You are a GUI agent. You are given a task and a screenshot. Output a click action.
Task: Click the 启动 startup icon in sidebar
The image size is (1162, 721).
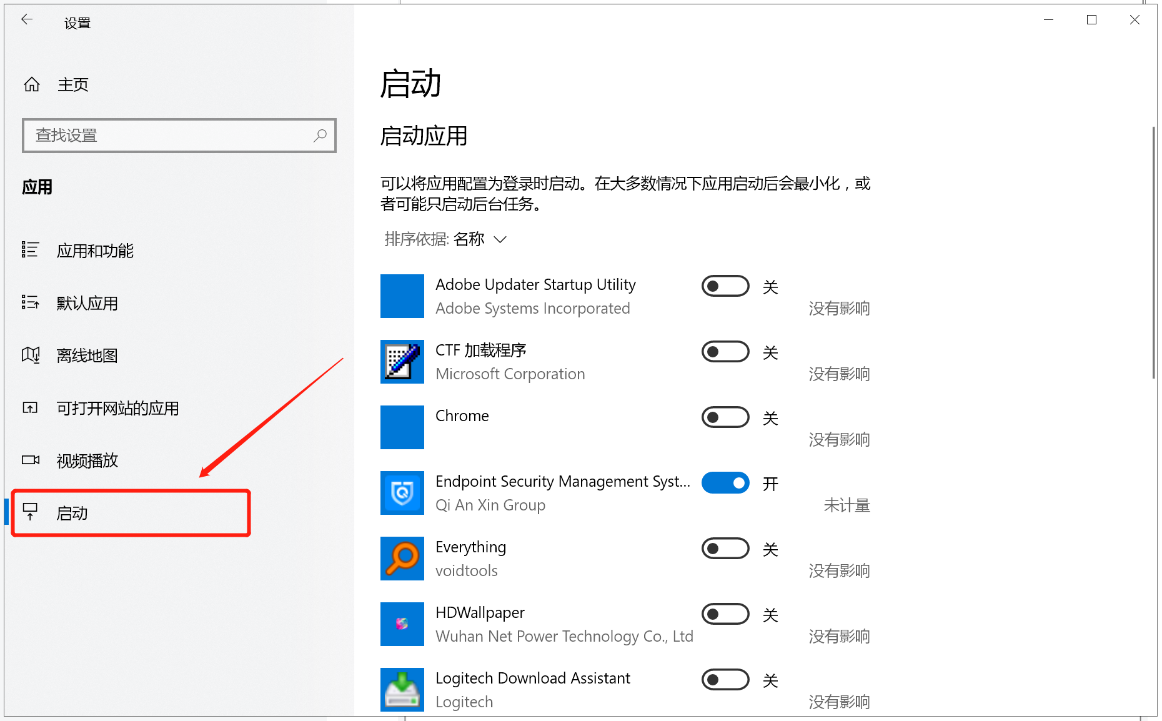30,512
